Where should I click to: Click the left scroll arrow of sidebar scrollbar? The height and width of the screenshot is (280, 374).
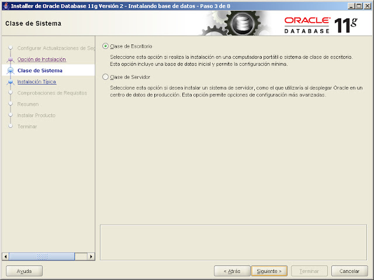(5, 257)
